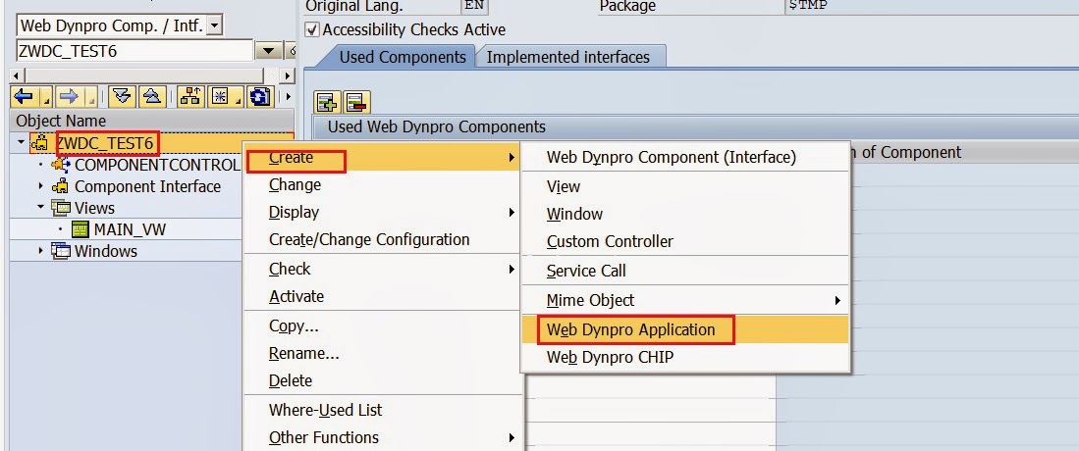1079x451 pixels.
Task: Click the Views folder icon
Action: point(61,208)
